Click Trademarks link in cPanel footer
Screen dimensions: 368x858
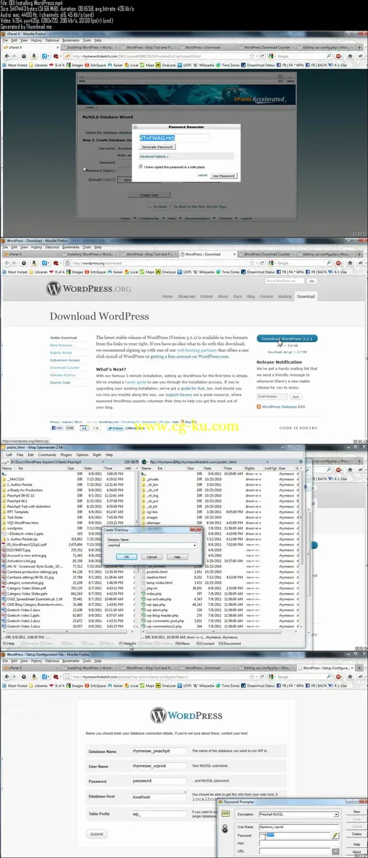pyautogui.click(x=149, y=218)
